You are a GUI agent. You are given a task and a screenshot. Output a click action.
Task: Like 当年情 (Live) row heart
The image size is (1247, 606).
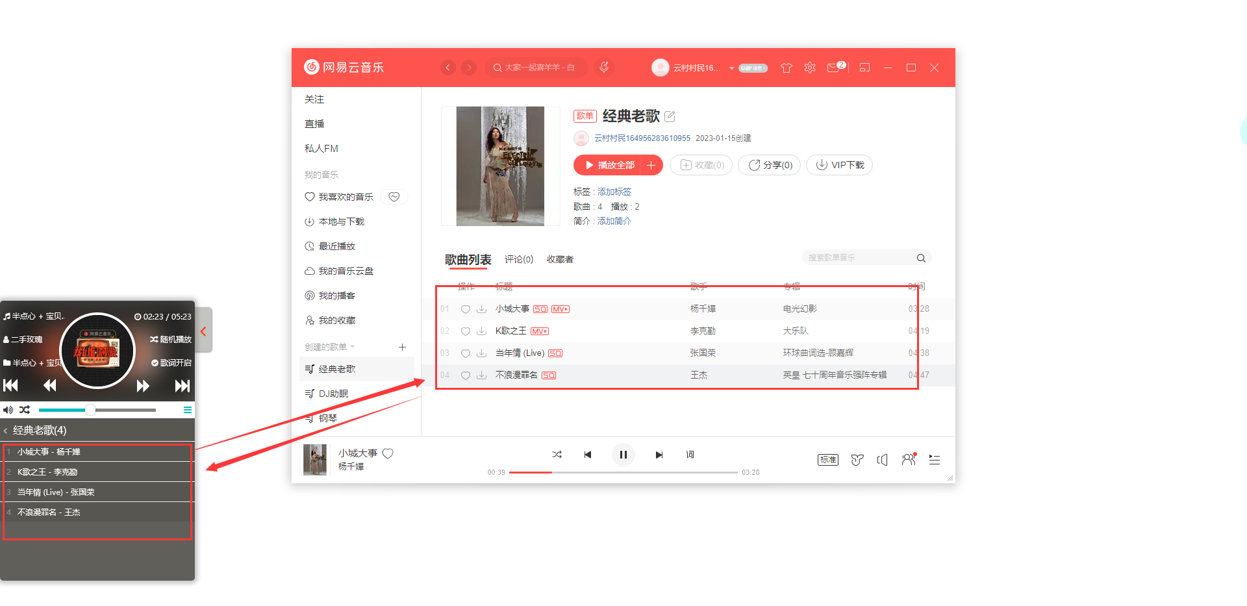(x=466, y=353)
